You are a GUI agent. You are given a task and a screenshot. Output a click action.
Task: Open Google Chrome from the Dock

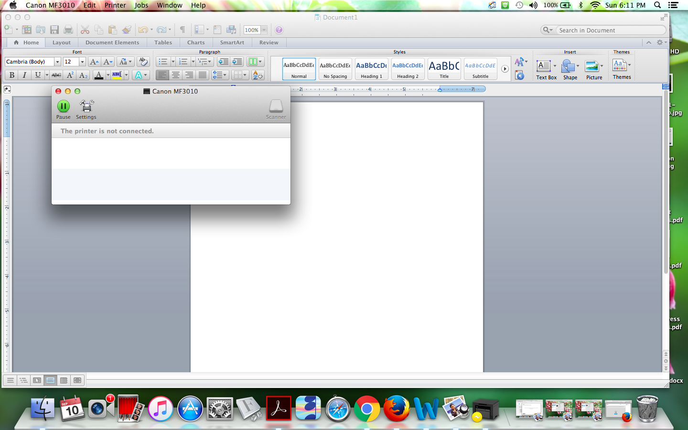pyautogui.click(x=367, y=408)
